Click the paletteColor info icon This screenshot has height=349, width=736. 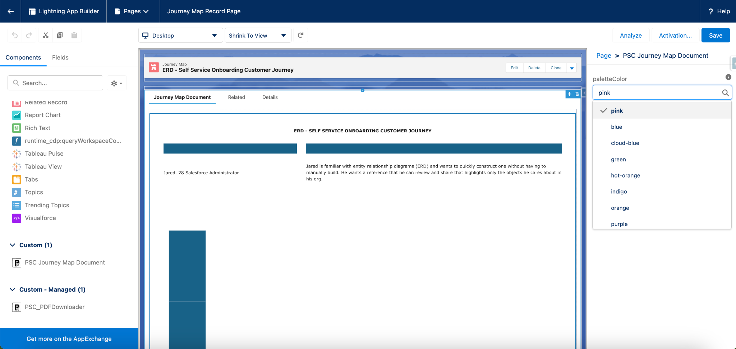tap(728, 77)
